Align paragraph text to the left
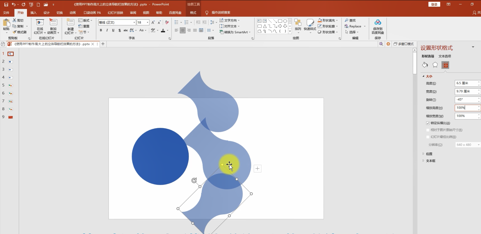Viewport: 481px width, 234px height. pyautogui.click(x=176, y=30)
